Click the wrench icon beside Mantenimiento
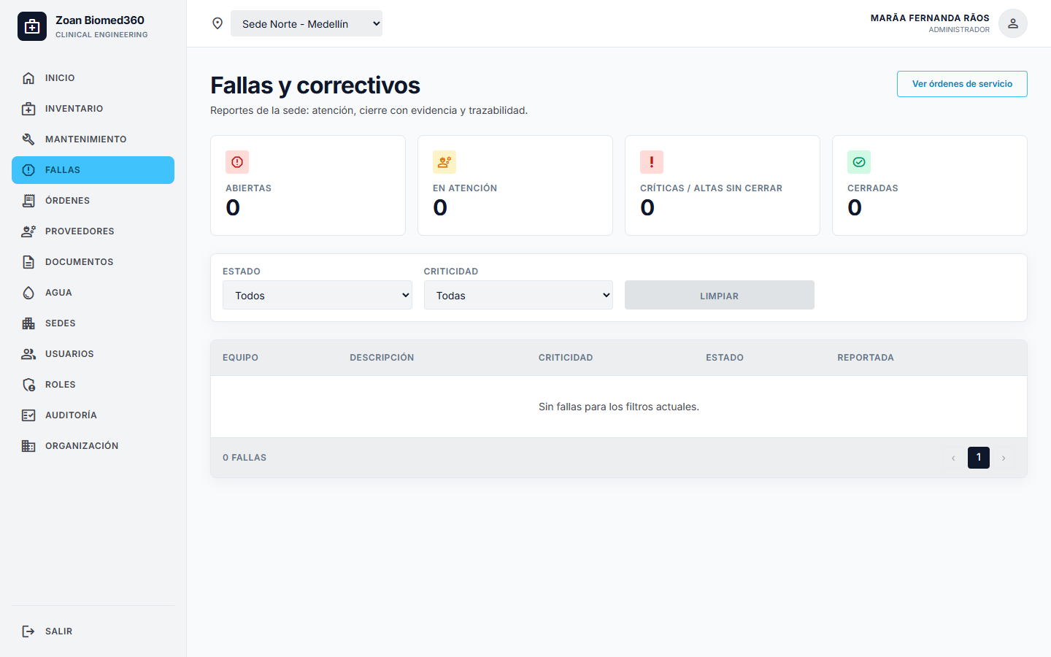Image resolution: width=1051 pixels, height=657 pixels. tap(28, 139)
